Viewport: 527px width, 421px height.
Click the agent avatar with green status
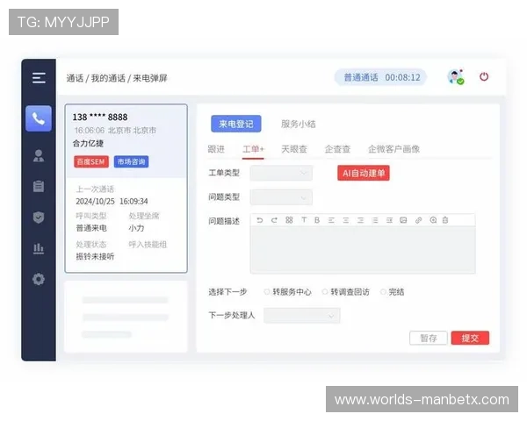point(455,77)
